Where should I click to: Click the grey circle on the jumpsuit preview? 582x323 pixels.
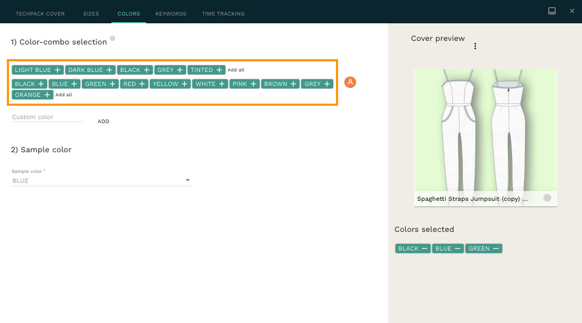click(547, 198)
